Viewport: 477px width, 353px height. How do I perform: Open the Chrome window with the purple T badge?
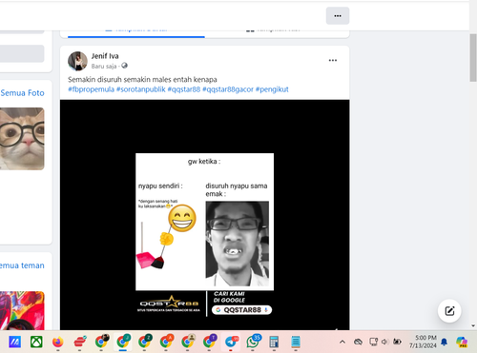(x=209, y=342)
